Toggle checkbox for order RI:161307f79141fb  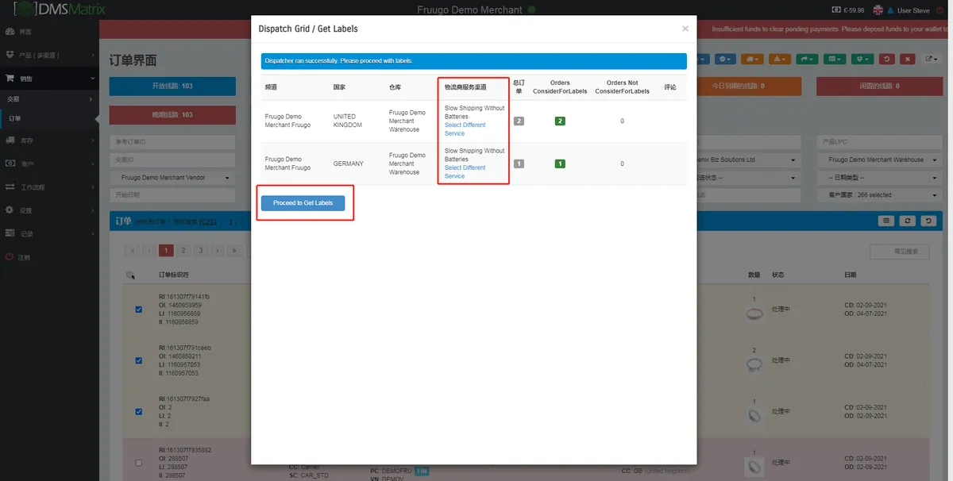pyautogui.click(x=139, y=310)
